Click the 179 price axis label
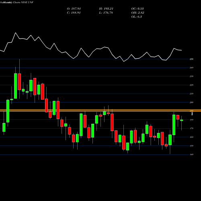Image resolution: width=201 pixels, height=201 pixels. [191, 129]
